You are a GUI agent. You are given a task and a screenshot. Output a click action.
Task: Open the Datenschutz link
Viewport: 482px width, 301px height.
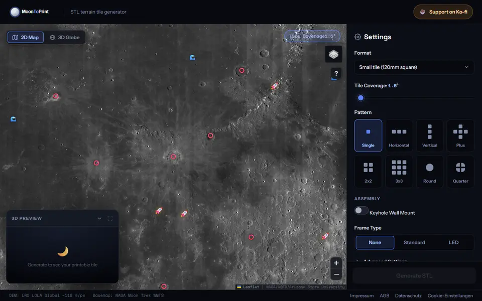pyautogui.click(x=408, y=296)
